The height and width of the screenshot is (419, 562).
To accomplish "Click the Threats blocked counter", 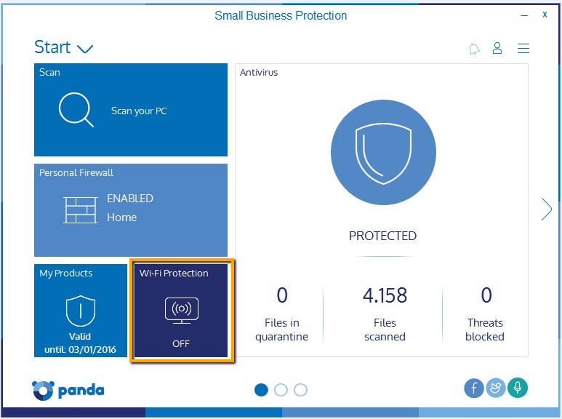I will [485, 314].
